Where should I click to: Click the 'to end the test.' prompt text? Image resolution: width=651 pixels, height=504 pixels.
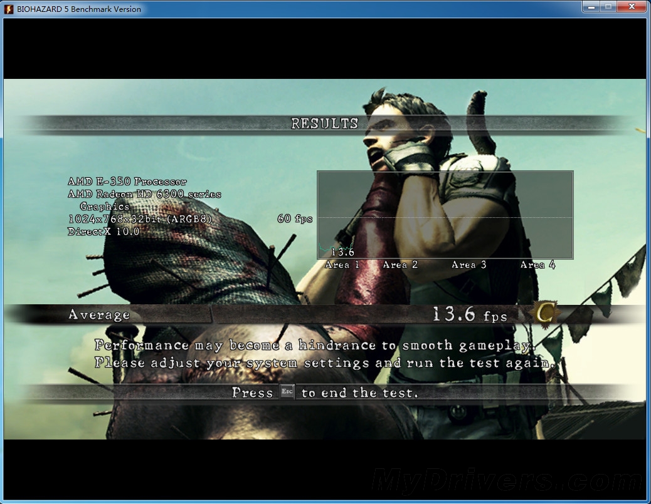pyautogui.click(x=359, y=393)
